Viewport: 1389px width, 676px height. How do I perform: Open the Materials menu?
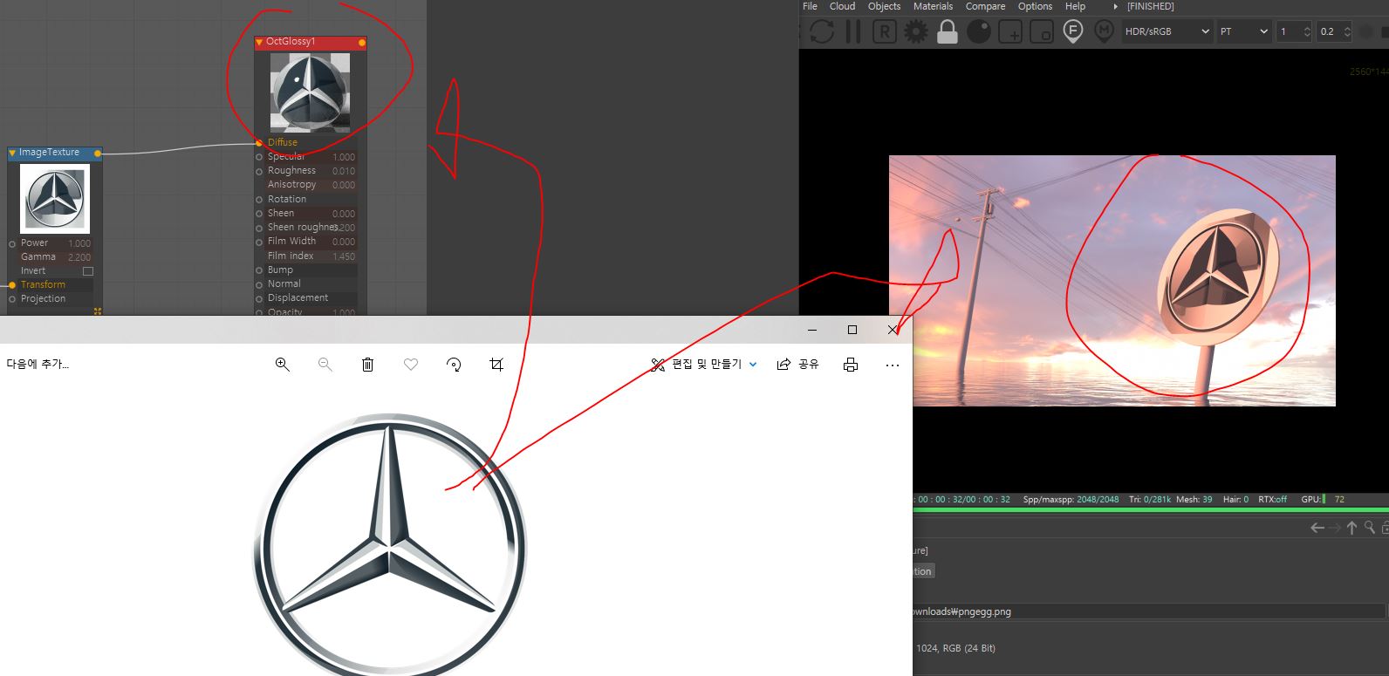pos(933,6)
